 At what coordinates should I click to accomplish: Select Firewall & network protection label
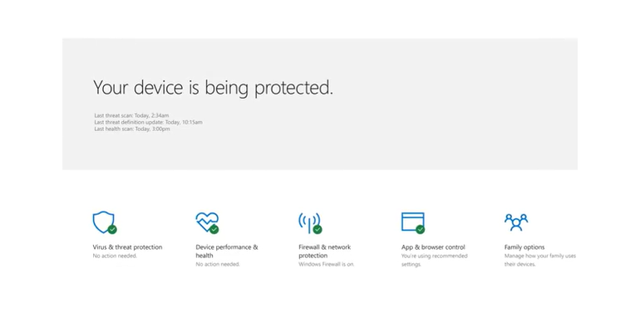pyautogui.click(x=324, y=251)
